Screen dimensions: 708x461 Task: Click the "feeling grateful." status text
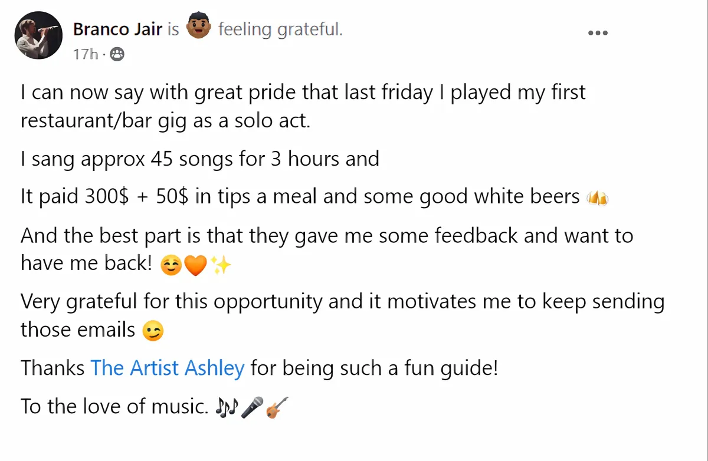(x=280, y=29)
